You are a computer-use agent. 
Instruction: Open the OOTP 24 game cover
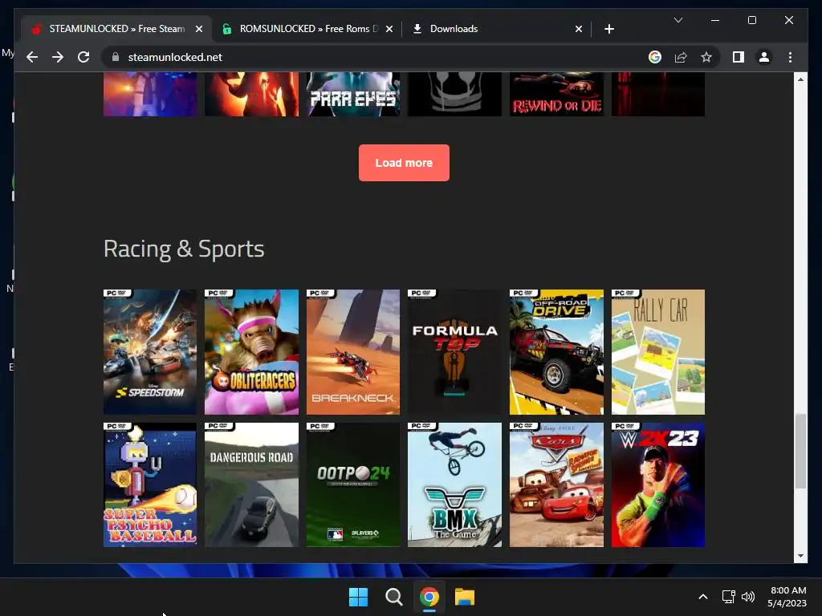click(x=353, y=485)
